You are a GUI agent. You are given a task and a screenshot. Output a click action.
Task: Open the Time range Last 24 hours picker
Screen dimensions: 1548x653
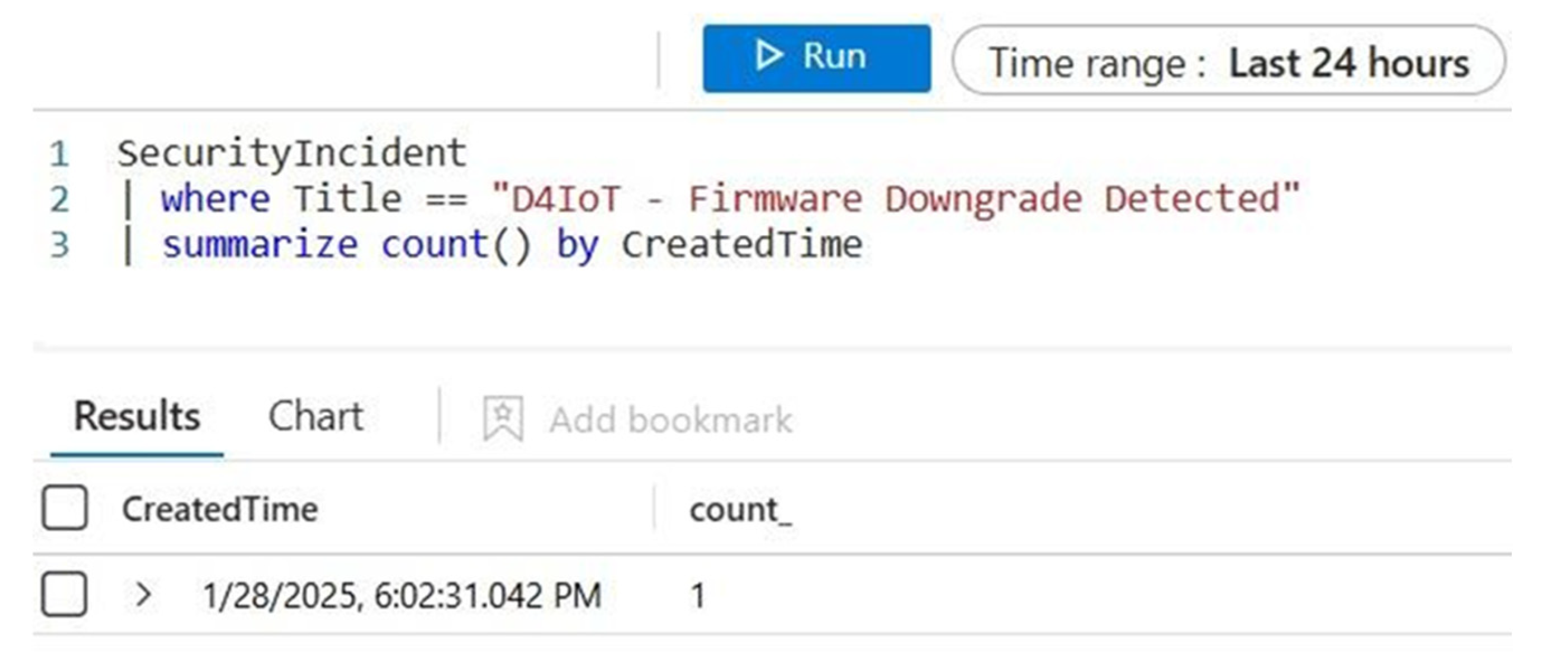point(1228,61)
